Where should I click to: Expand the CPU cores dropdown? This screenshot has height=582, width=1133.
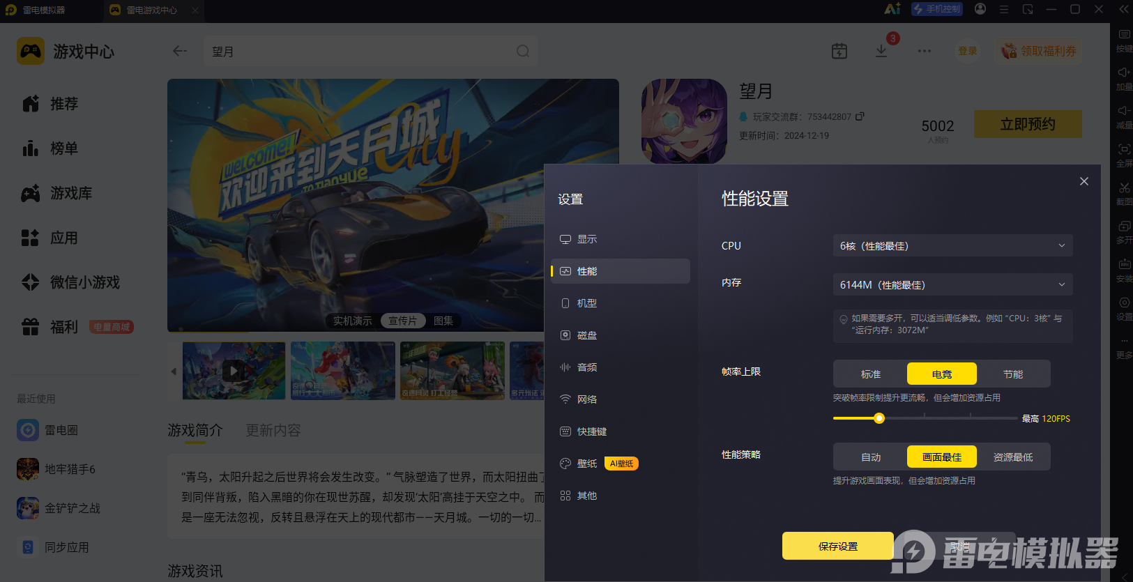952,245
